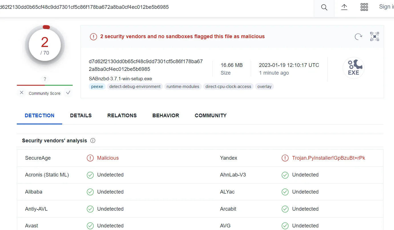Switch to the DETECTION tab
This screenshot has height=230, width=394.
40,116
